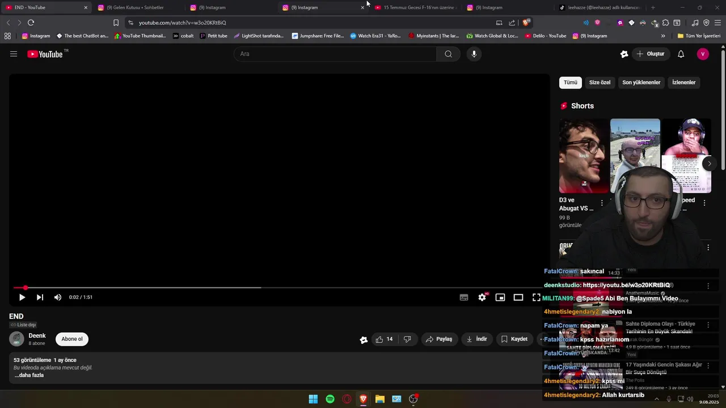Click the address bar URL
This screenshot has width=726, height=408.
[x=182, y=23]
